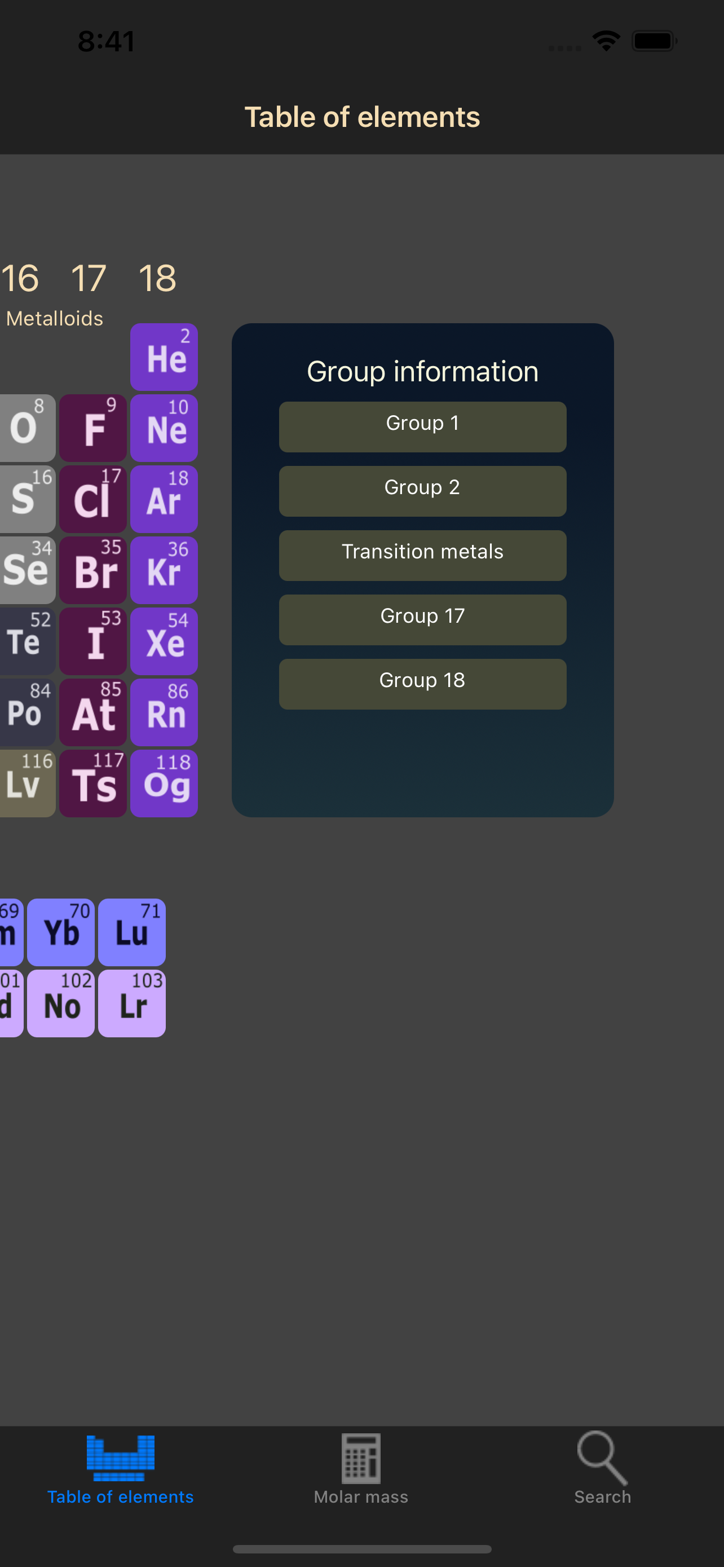
Task: Select the Astatine (At) element tile
Action: pos(93,713)
